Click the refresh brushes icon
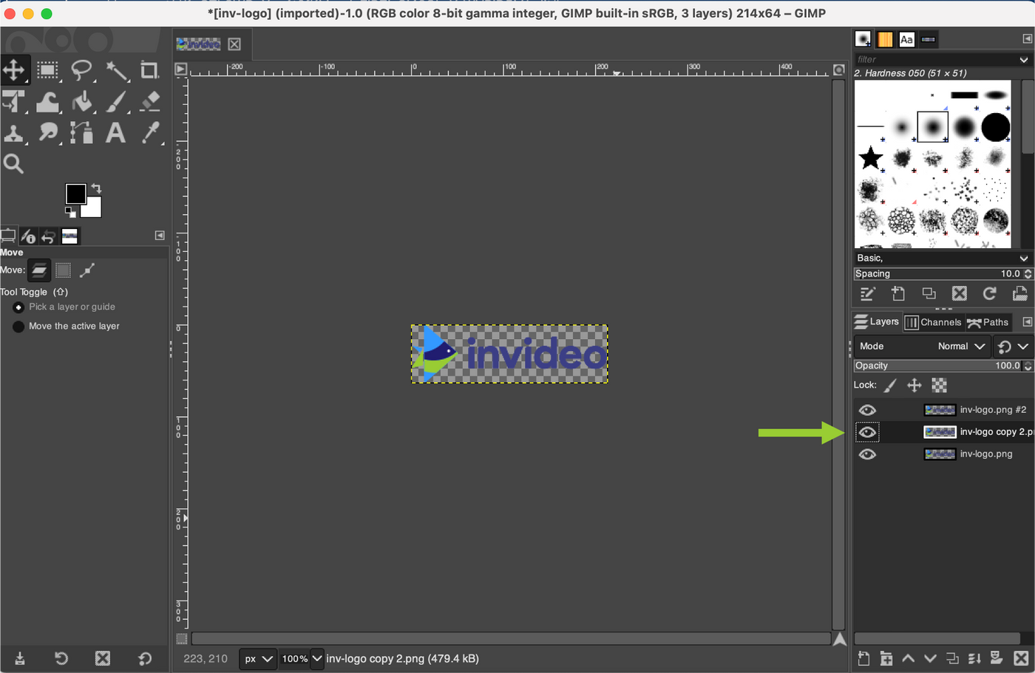Viewport: 1035px width, 673px height. pyautogui.click(x=989, y=293)
